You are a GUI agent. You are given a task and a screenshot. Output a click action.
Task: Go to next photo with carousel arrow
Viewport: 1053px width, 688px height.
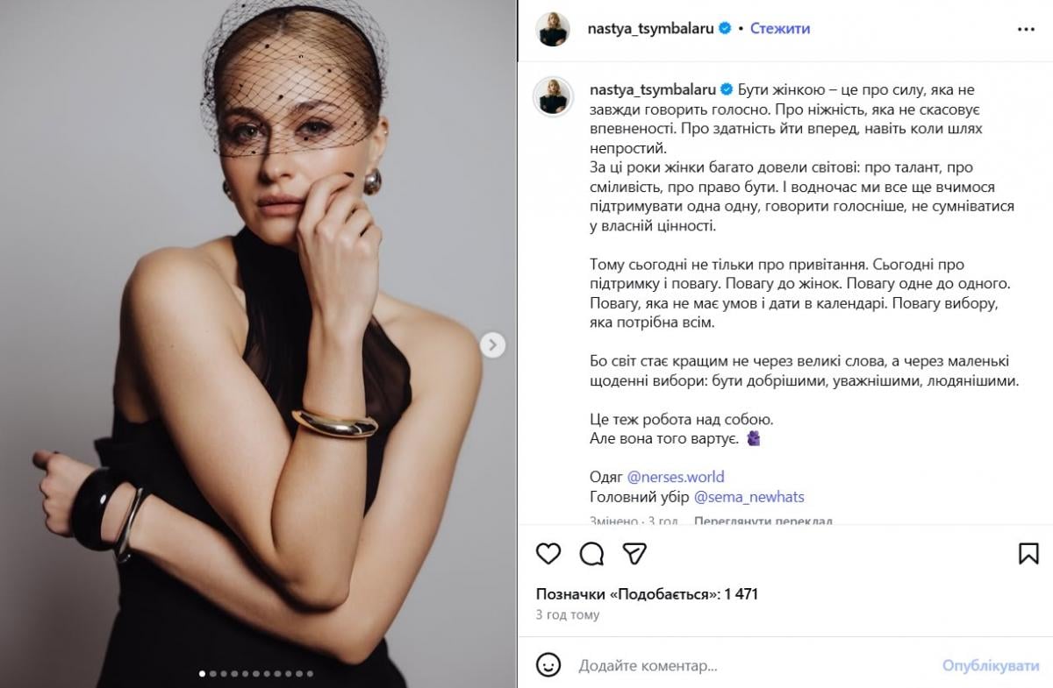click(492, 344)
